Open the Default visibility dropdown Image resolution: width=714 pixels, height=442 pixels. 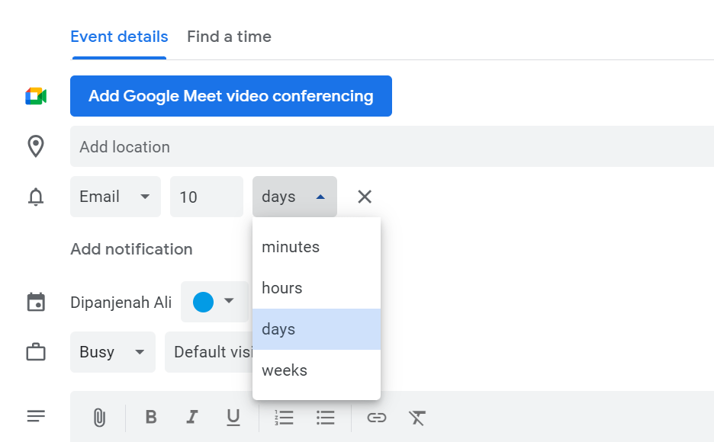(209, 352)
